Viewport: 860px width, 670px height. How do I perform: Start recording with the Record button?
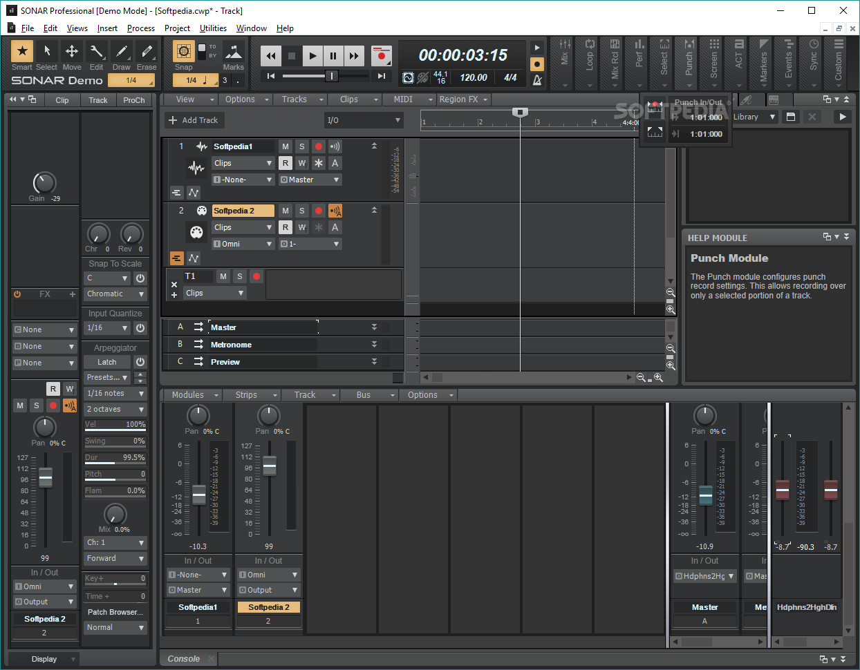(x=381, y=56)
